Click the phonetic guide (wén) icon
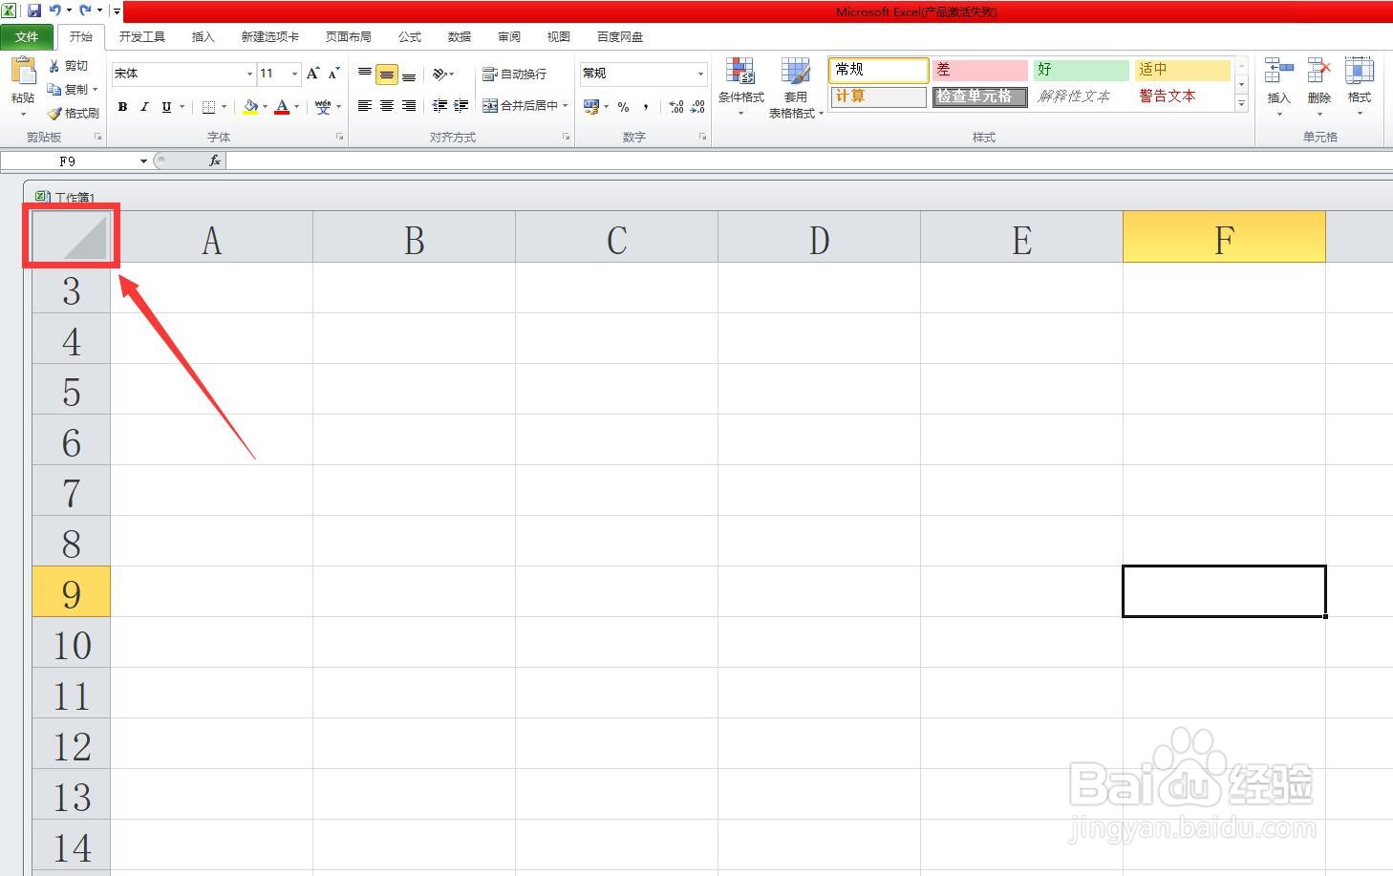The height and width of the screenshot is (876, 1393). [x=323, y=107]
